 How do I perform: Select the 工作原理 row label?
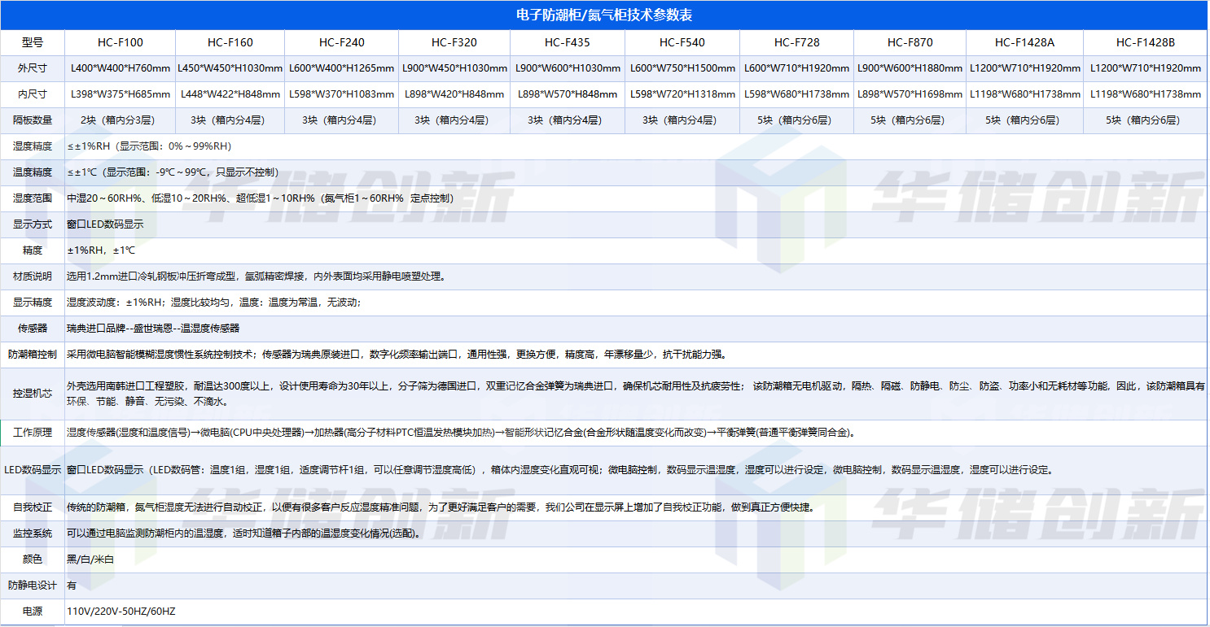tap(33, 433)
